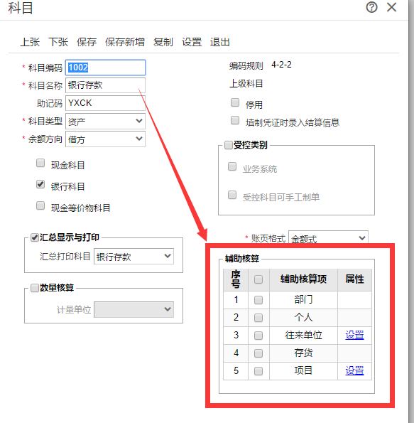Save the account with 保存

tap(87, 42)
